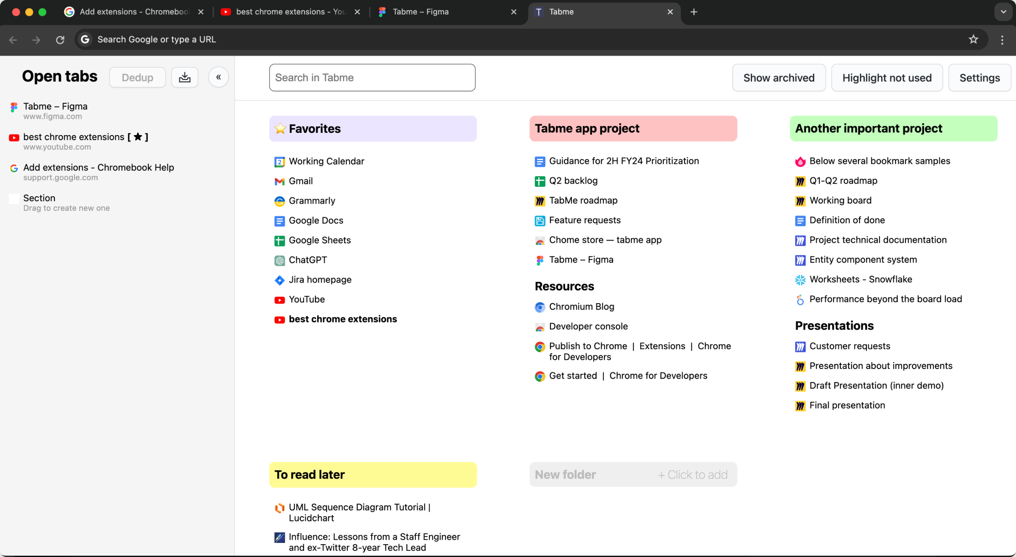
Task: Toggle Highlight not used
Action: tap(887, 78)
